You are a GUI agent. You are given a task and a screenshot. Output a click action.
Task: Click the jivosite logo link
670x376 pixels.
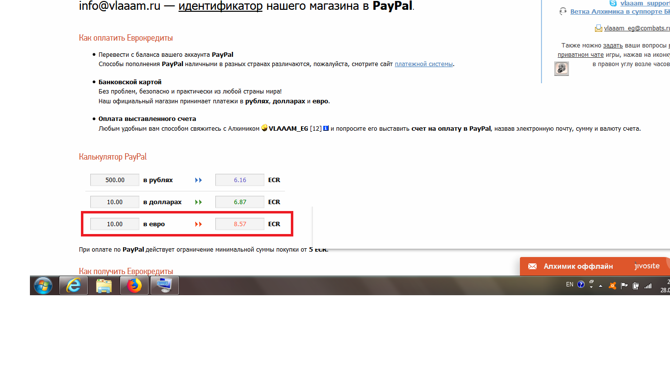(646, 266)
